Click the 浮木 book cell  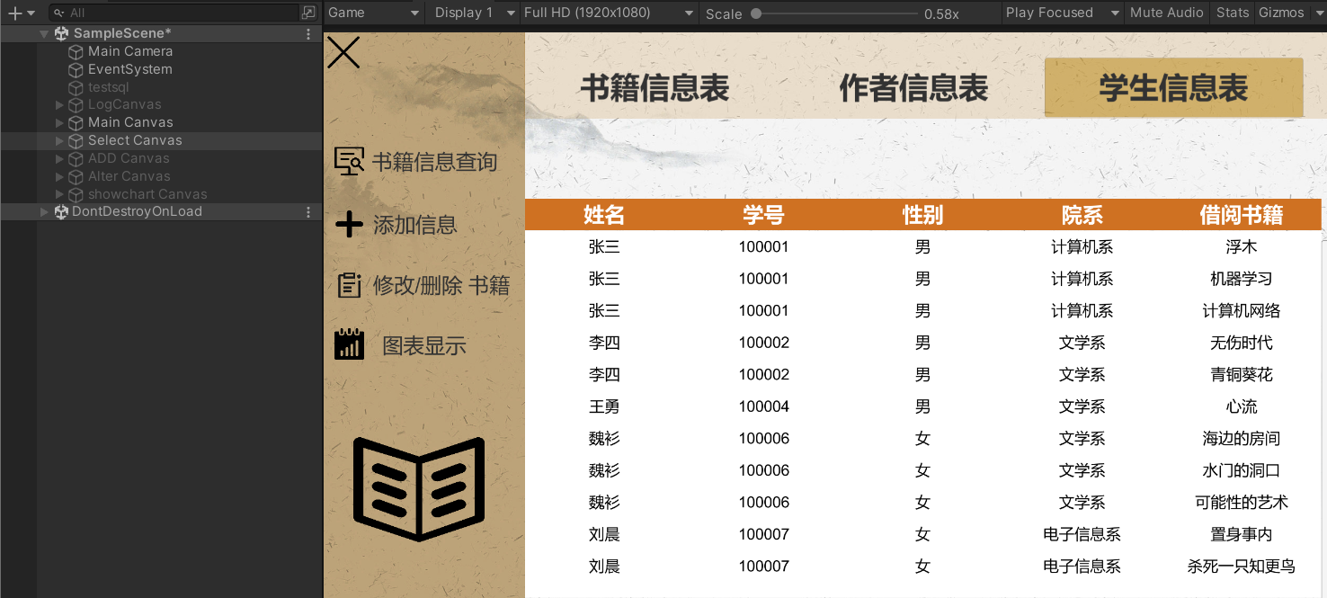tap(1242, 246)
